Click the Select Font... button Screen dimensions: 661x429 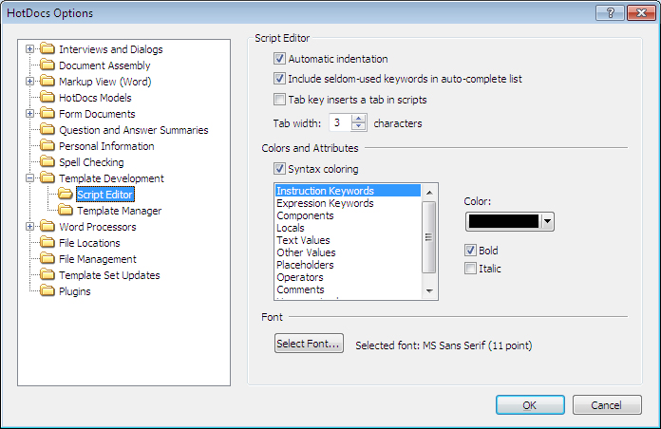[309, 344]
